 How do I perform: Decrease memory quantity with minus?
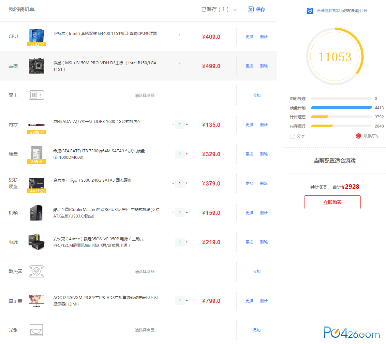click(x=173, y=125)
